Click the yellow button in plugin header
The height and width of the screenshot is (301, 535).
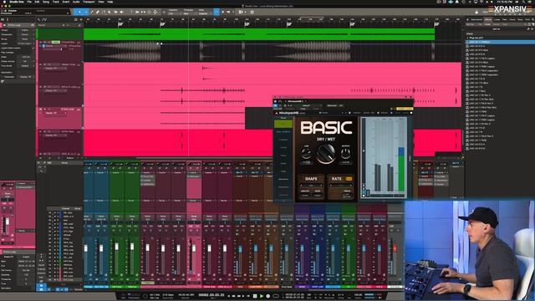[405, 109]
